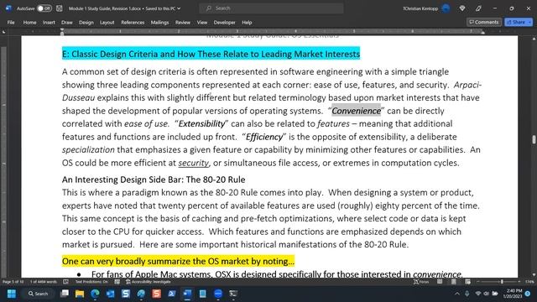Click the italic word Extensibility
Screen dimensions: 537x302
(201, 124)
